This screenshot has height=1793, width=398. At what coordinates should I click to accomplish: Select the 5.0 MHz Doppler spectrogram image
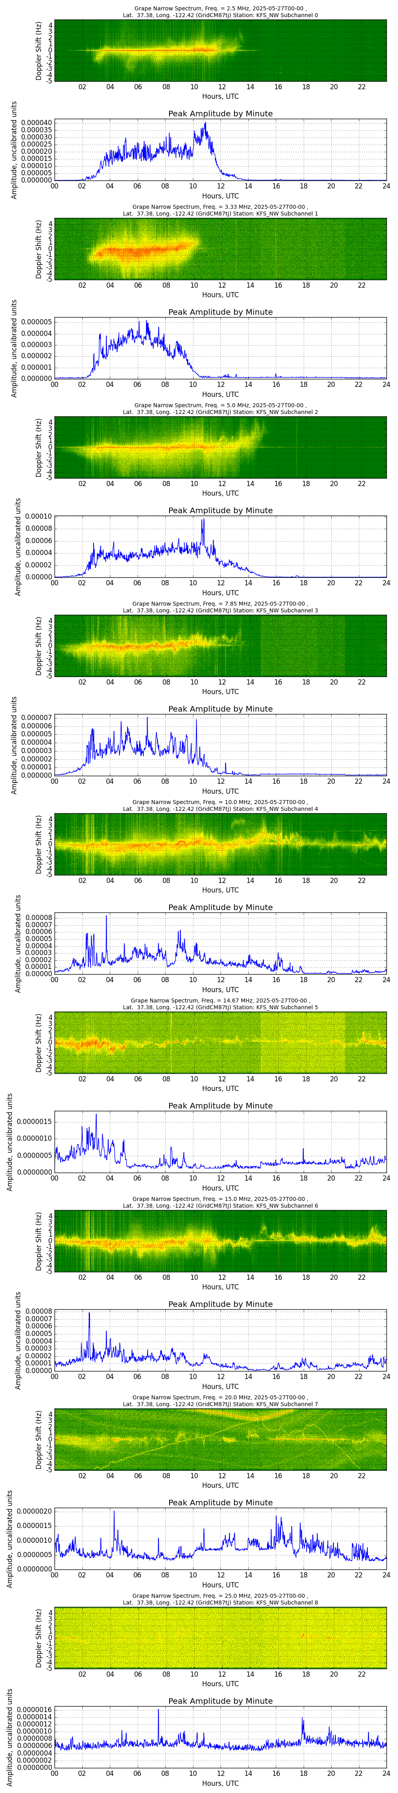[220, 447]
